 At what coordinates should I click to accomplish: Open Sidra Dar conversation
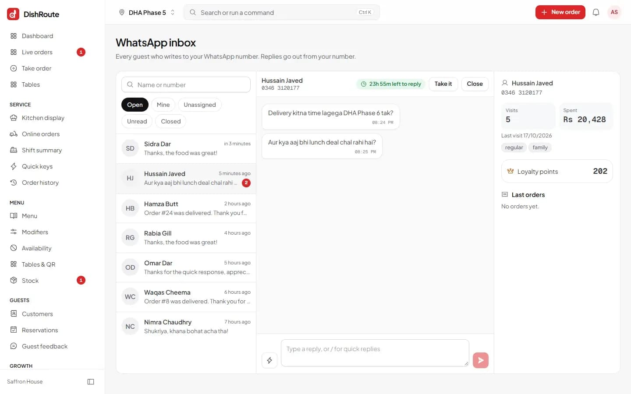pos(186,148)
